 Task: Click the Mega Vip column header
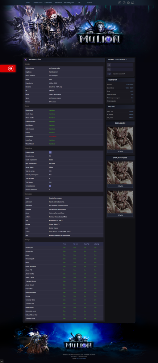(x=86, y=244)
